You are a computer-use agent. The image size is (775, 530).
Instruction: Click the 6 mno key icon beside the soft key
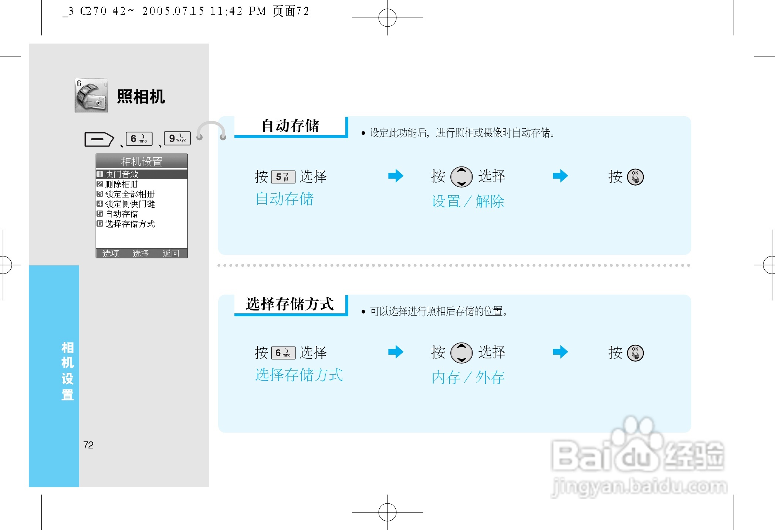coord(139,139)
